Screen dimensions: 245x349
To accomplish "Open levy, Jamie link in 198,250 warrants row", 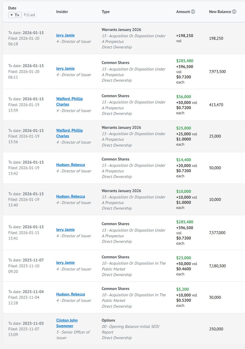I will [x=65, y=35].
